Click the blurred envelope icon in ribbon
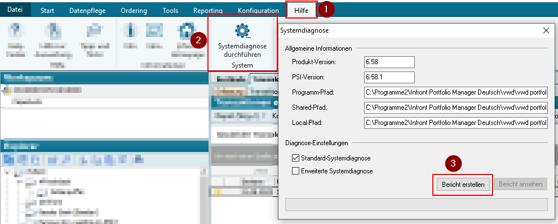 point(154,30)
